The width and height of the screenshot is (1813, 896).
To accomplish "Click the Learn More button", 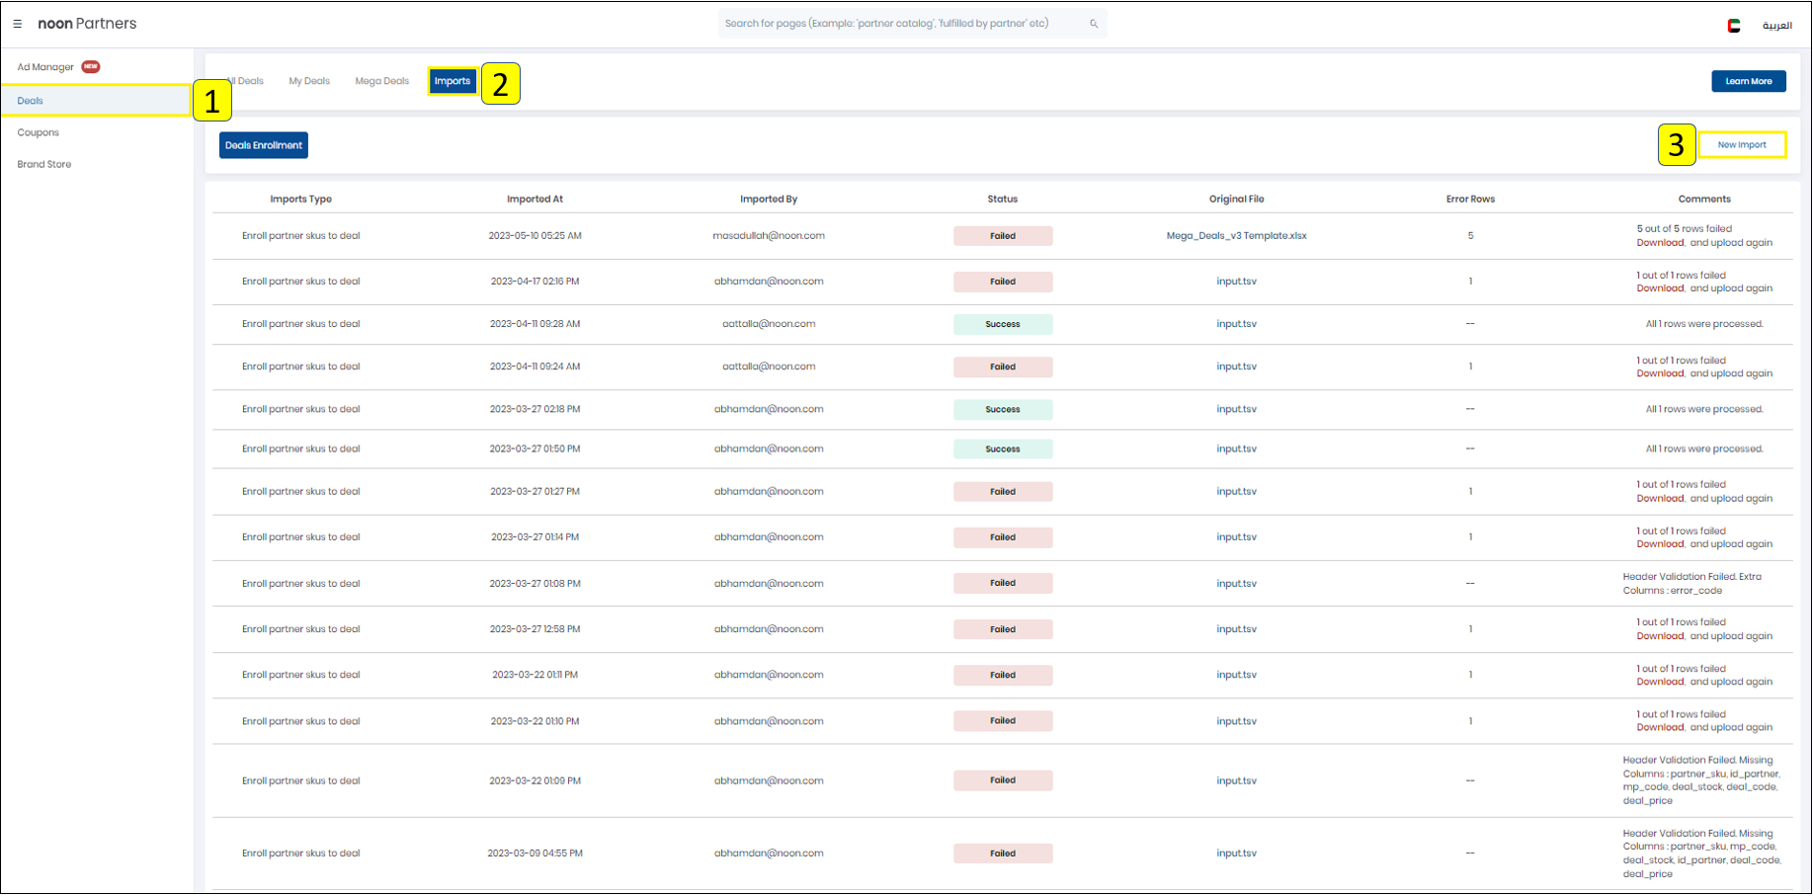I will (x=1748, y=81).
